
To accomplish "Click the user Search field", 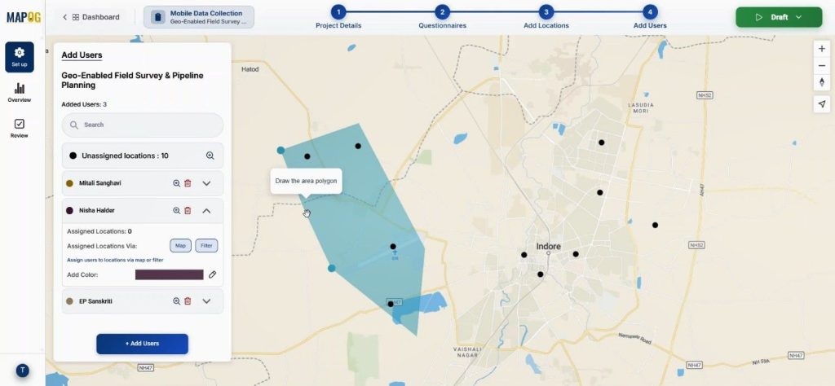I will [143, 125].
